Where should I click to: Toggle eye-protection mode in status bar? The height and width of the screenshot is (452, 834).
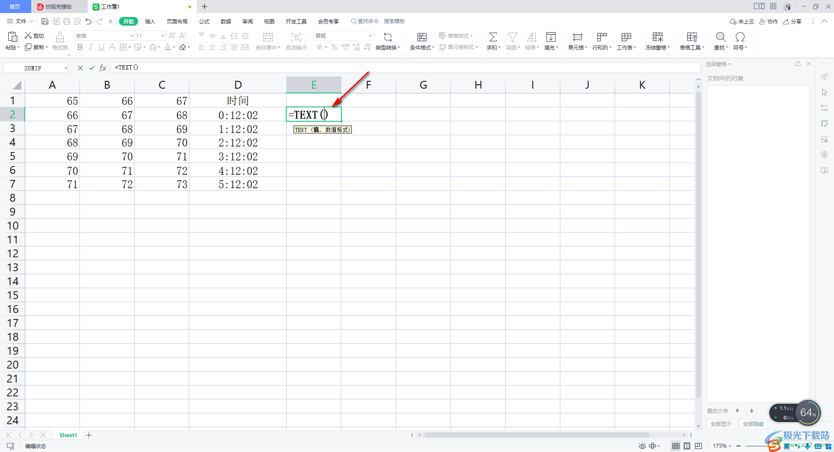(642, 446)
